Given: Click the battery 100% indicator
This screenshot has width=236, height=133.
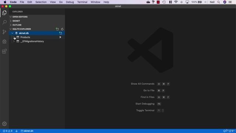Looking at the screenshot, I should pyautogui.click(x=197, y=2).
